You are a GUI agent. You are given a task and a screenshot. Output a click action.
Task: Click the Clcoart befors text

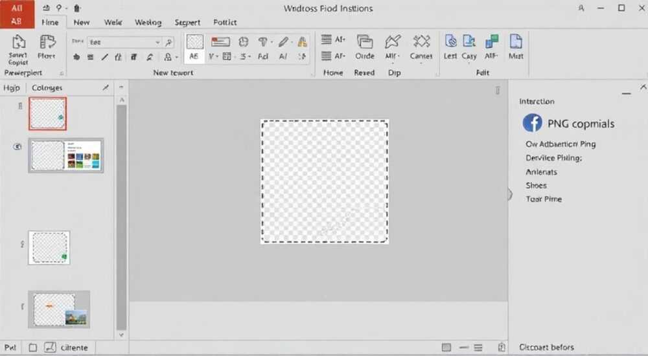546,348
